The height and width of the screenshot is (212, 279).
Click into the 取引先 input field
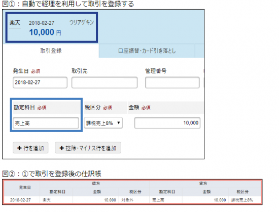[x=104, y=82]
